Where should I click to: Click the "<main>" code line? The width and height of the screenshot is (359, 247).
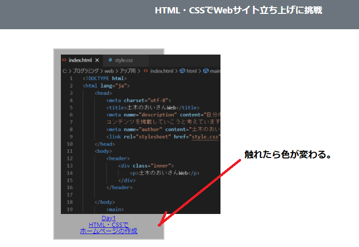point(115,210)
